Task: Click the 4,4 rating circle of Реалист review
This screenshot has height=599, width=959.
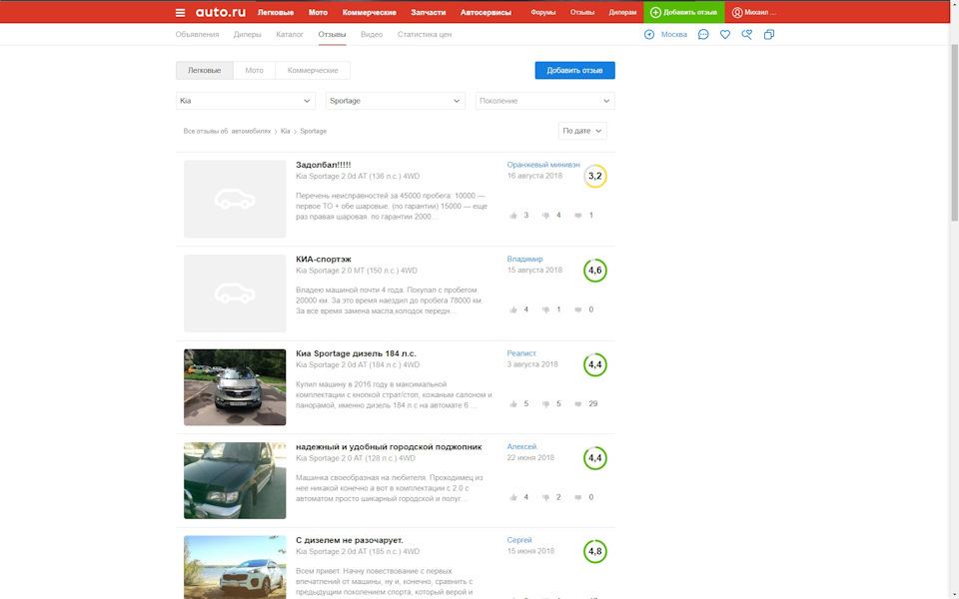Action: (595, 365)
